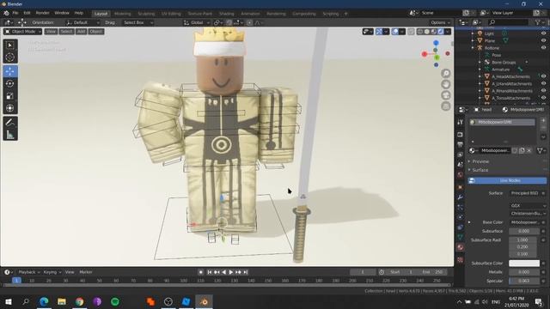Open GGX distribution dropdown
The height and width of the screenshot is (309, 550).
click(x=529, y=206)
